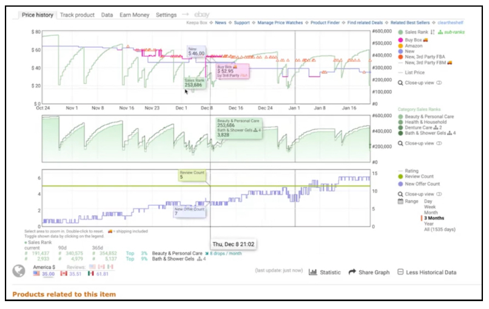Screen dimensions: 489x309
Task: Toggle New, 3rd Party FBA series
Action: (x=422, y=57)
